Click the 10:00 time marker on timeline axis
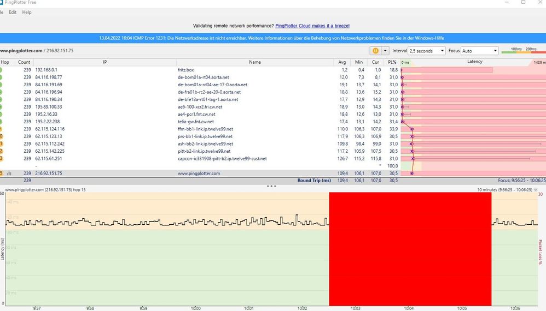Screen dimensions: 546x311 pyautogui.click(x=196, y=308)
